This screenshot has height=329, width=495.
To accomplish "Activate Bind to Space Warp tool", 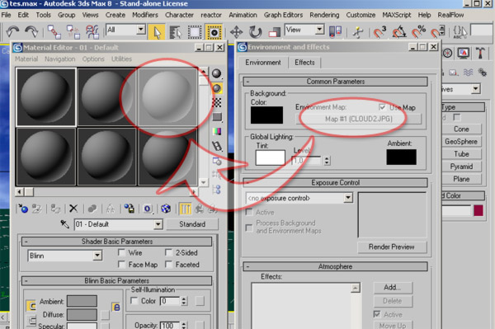I will coord(92,31).
